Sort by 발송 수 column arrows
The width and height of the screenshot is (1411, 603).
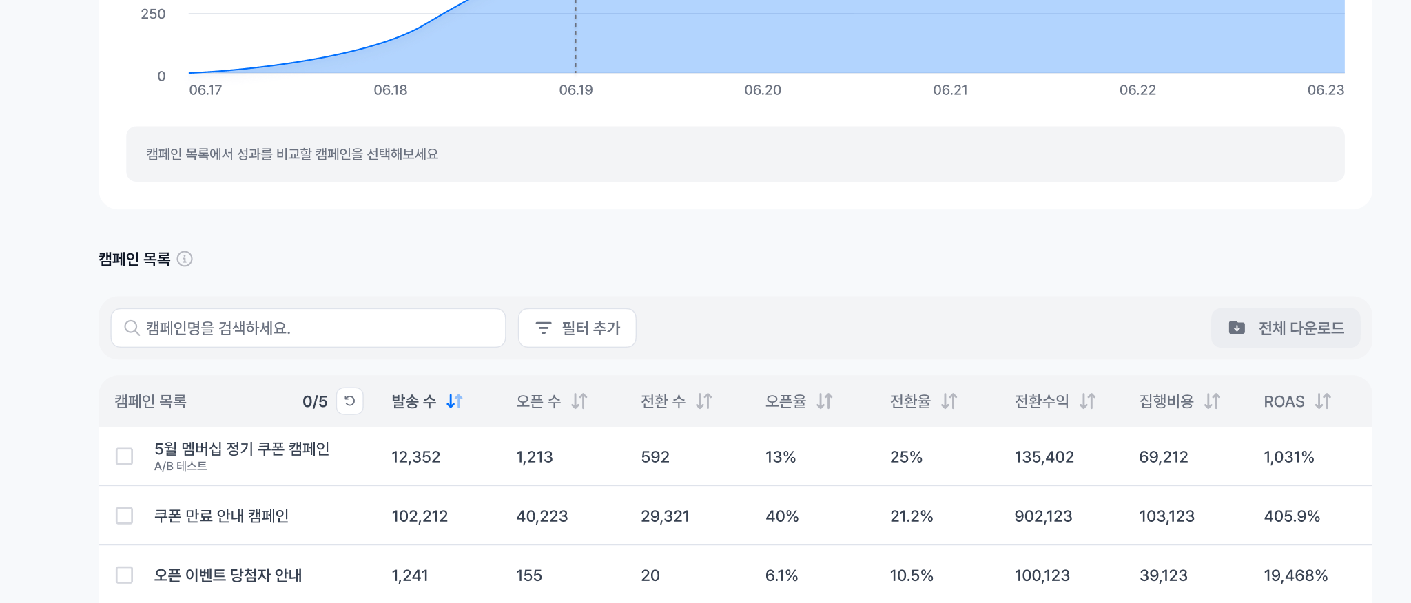coord(454,401)
